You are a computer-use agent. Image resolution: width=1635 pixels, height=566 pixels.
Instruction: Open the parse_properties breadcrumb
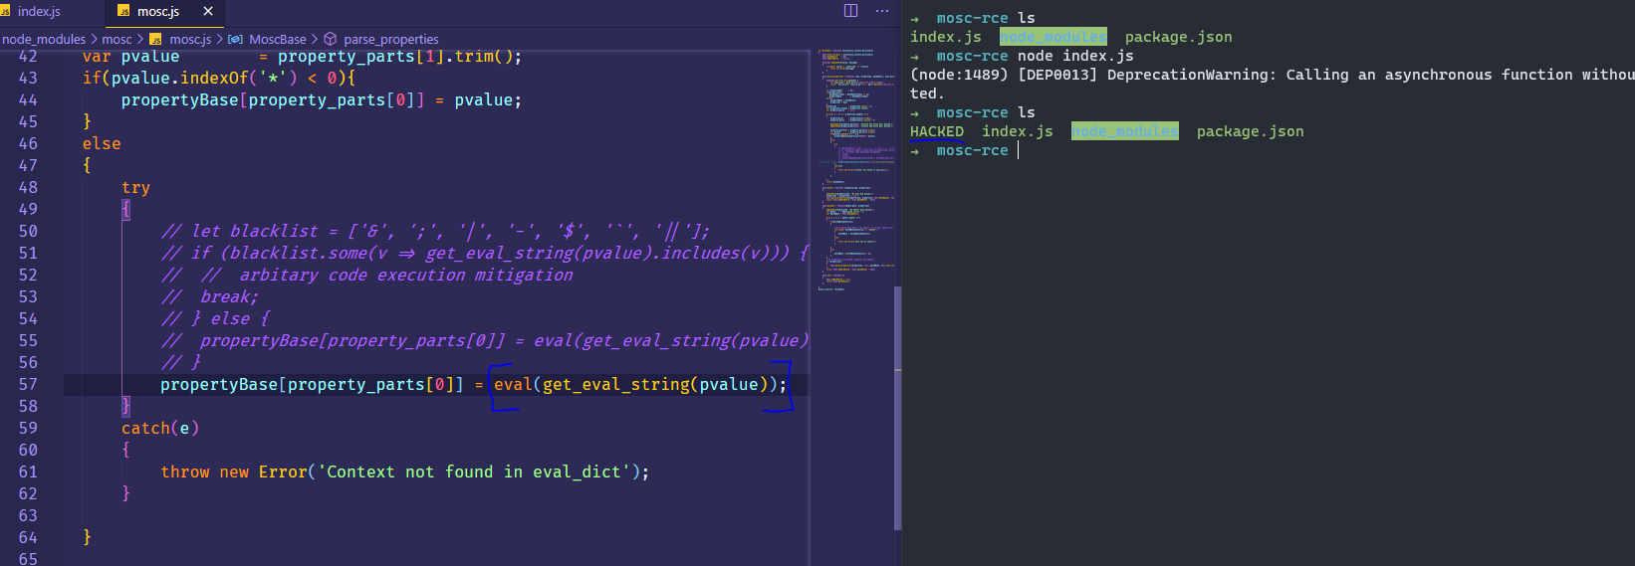pyautogui.click(x=391, y=39)
